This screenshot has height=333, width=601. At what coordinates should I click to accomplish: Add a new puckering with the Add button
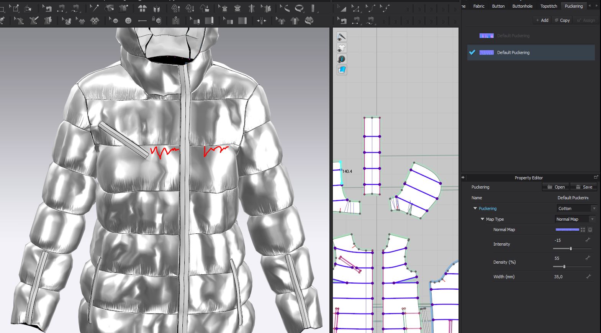542,20
